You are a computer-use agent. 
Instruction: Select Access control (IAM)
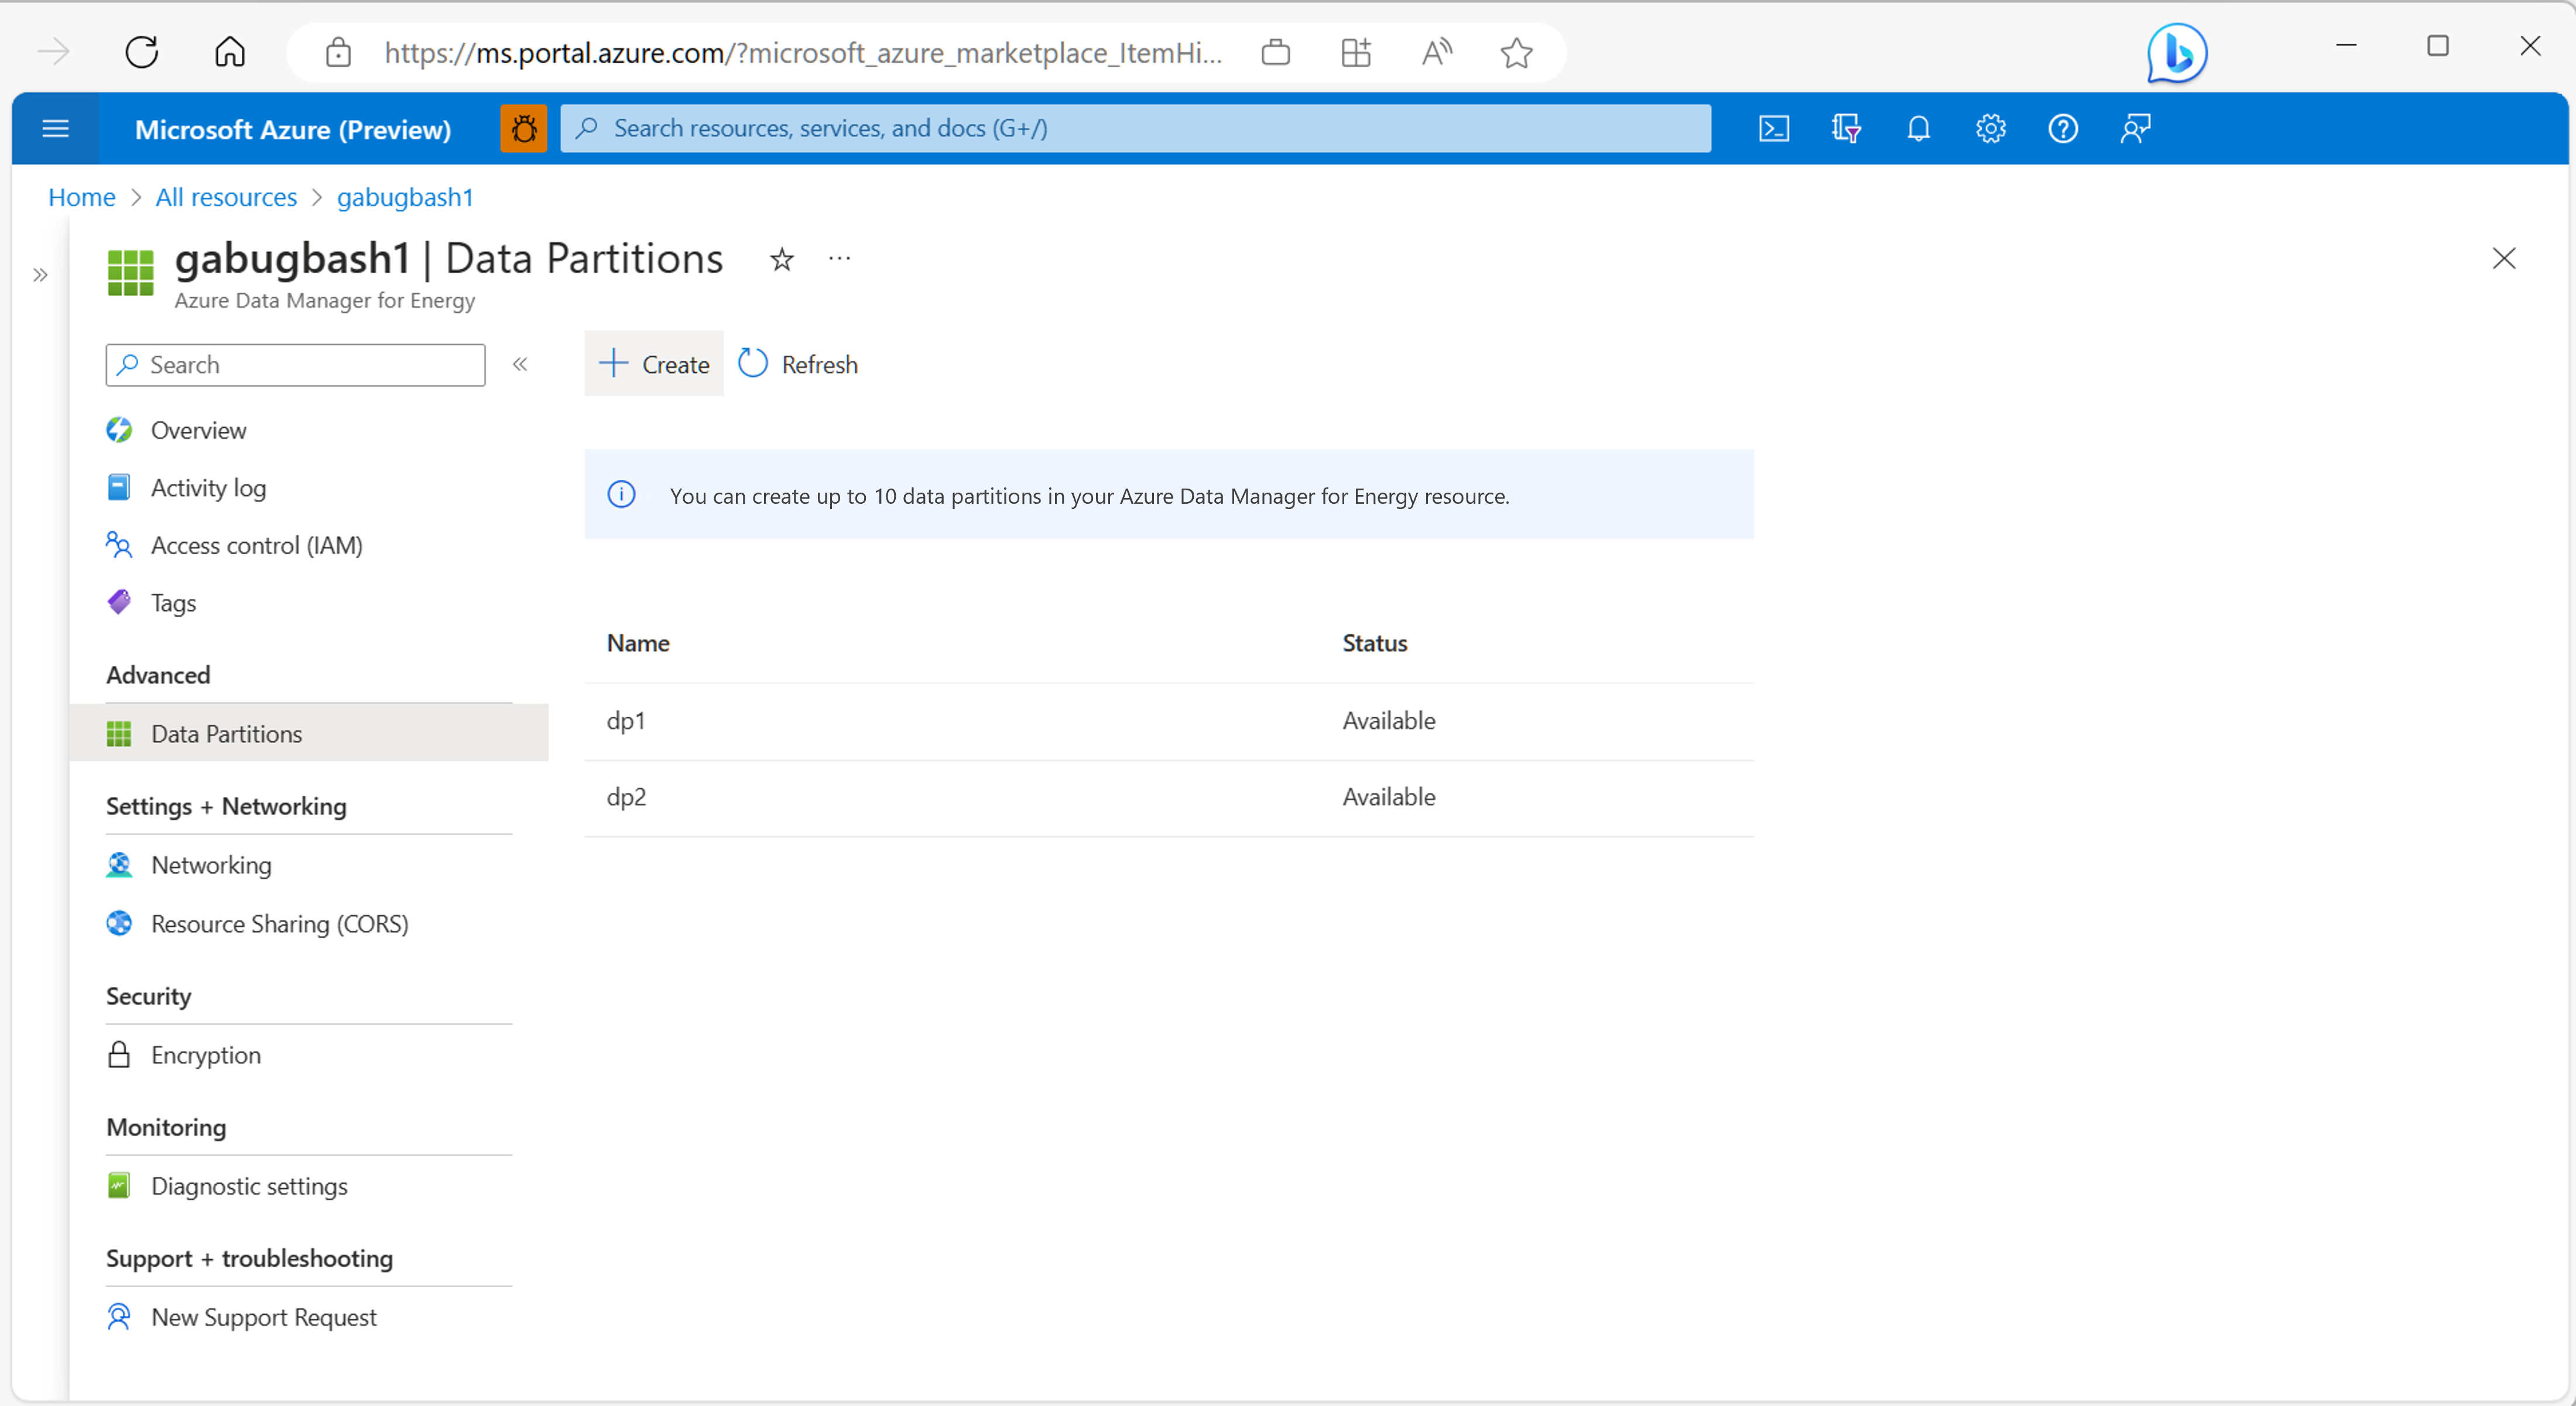tap(256, 545)
